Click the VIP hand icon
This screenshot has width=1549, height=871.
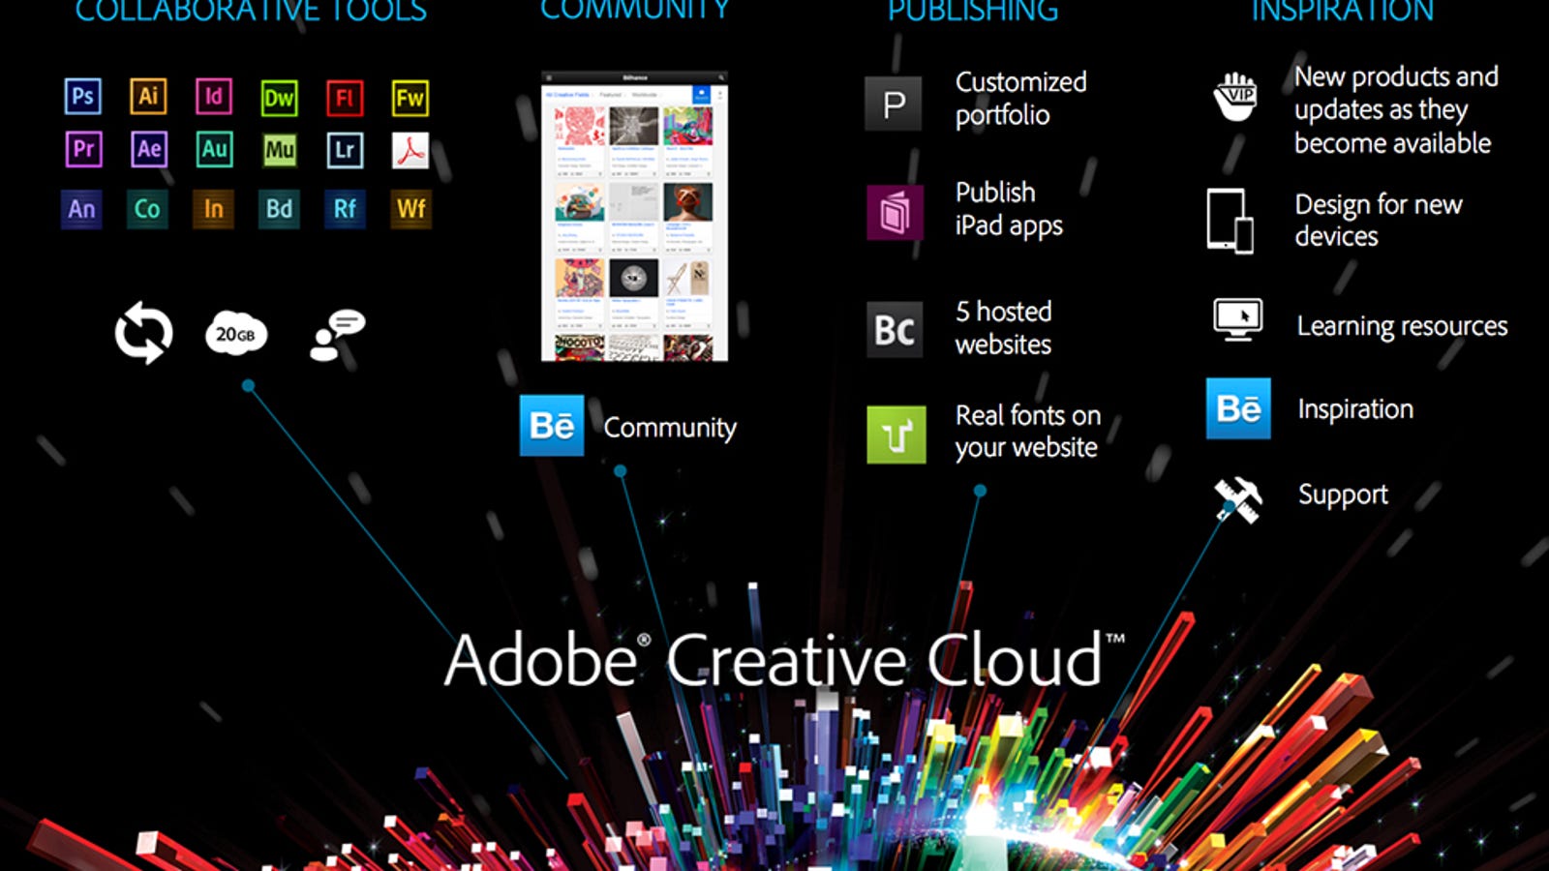point(1236,97)
